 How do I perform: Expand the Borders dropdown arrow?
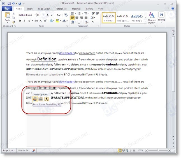coord(82,22)
